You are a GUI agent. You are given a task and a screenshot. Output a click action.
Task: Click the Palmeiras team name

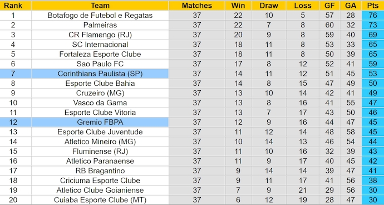pos(100,25)
